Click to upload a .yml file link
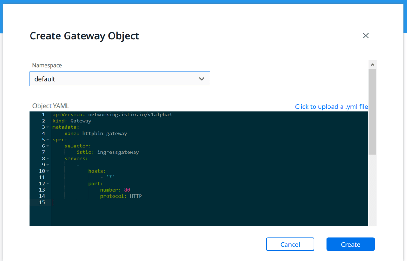 click(331, 107)
